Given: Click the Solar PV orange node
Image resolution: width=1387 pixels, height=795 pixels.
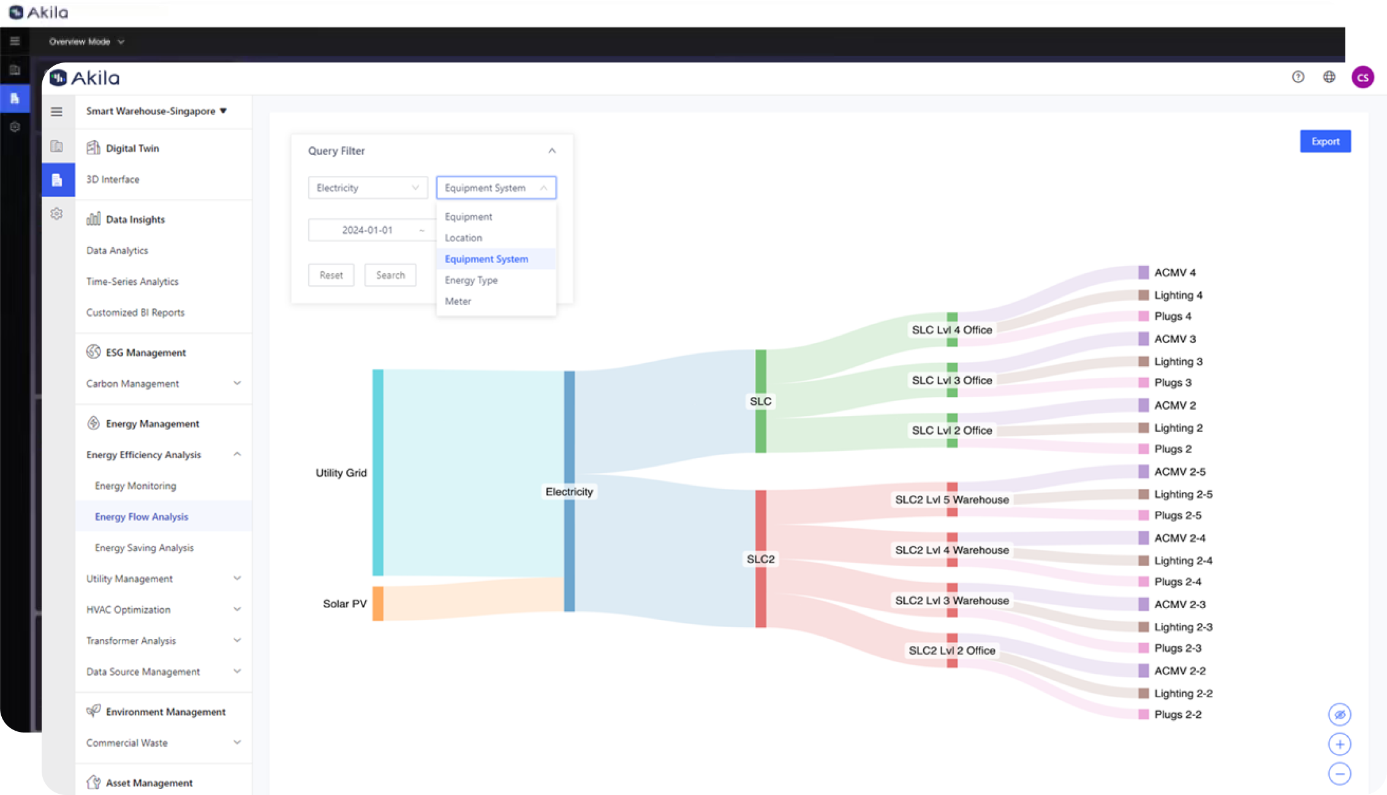Looking at the screenshot, I should coord(378,604).
